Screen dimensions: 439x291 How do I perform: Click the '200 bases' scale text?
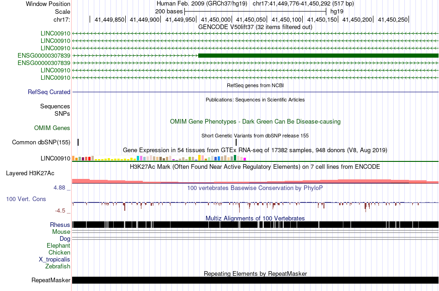(169, 12)
